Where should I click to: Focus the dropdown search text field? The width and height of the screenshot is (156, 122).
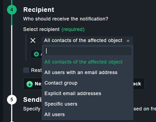[x=88, y=51]
